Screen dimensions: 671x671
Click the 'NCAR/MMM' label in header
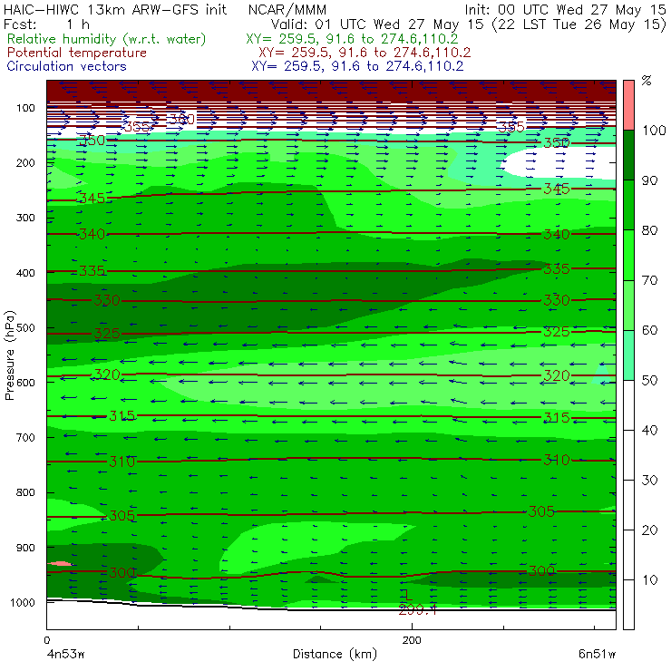287,9
